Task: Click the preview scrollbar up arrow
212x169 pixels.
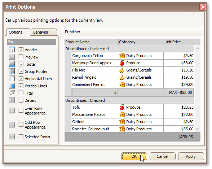Action: click(x=198, y=48)
